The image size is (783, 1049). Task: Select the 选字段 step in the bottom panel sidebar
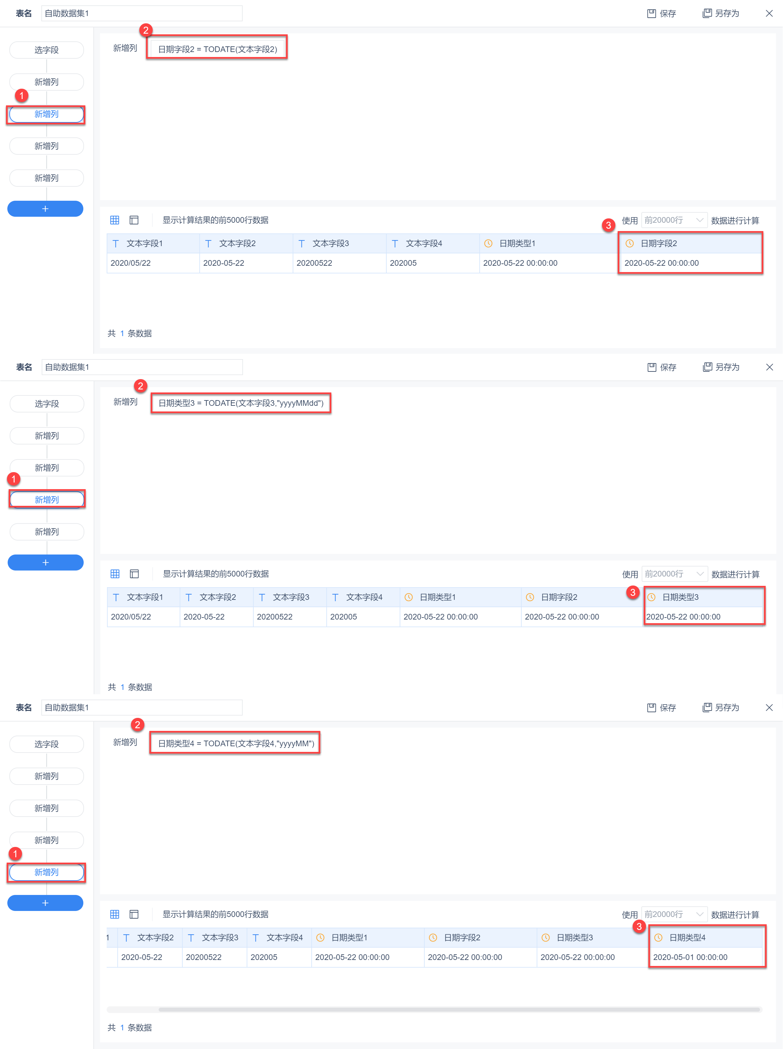point(46,744)
